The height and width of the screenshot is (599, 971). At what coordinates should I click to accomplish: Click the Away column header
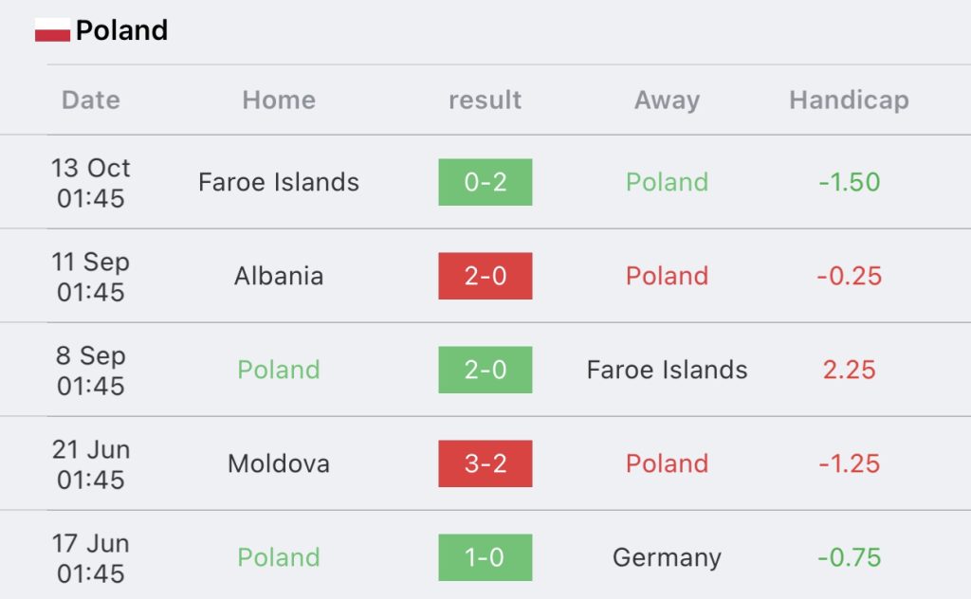667,100
